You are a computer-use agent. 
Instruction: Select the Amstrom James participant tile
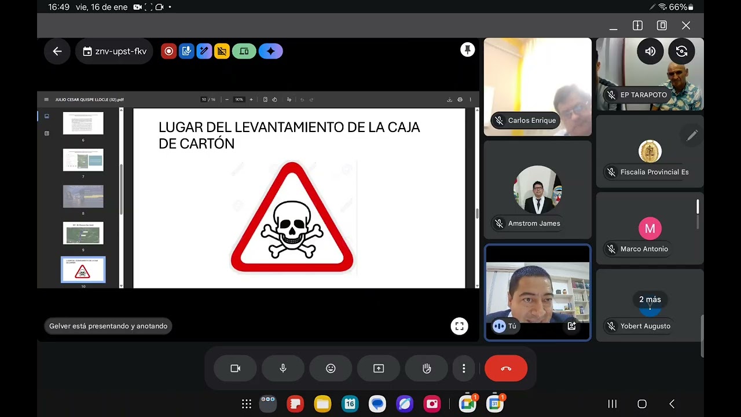[x=538, y=190]
